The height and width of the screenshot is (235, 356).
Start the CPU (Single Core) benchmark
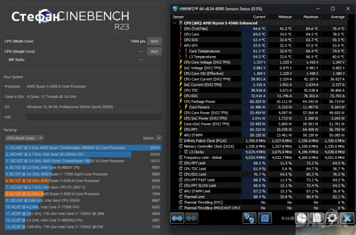click(x=155, y=52)
